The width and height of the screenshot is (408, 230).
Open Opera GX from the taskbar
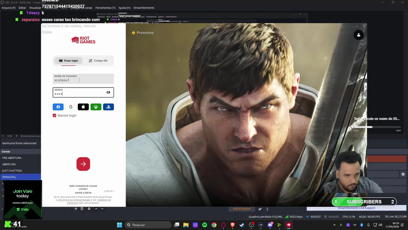click(223, 225)
